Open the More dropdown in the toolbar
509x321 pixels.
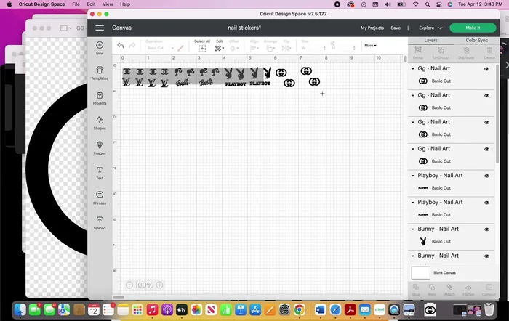(370, 46)
